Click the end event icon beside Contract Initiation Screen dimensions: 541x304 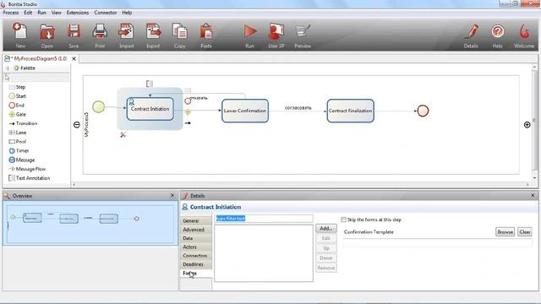[x=188, y=101]
